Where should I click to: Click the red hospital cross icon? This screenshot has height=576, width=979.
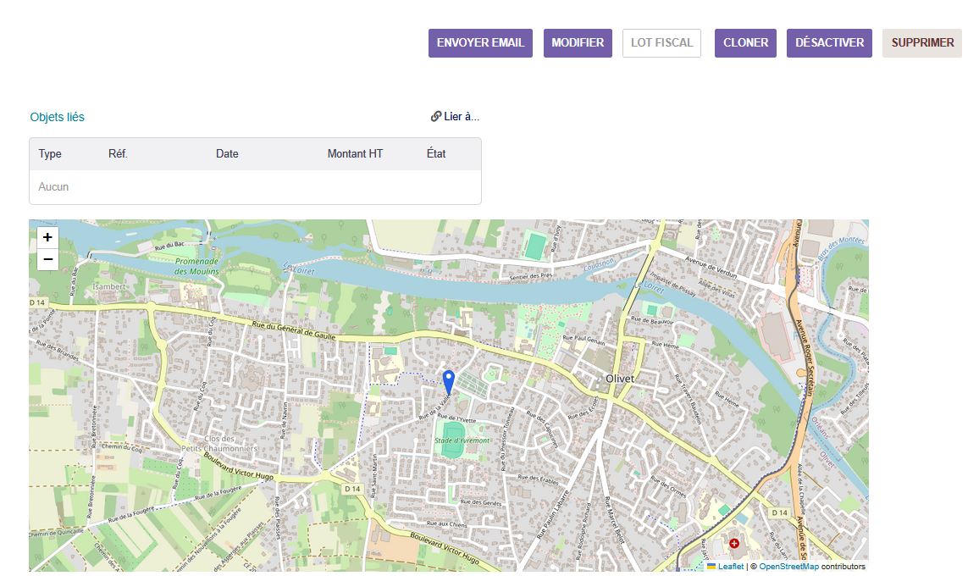(734, 543)
